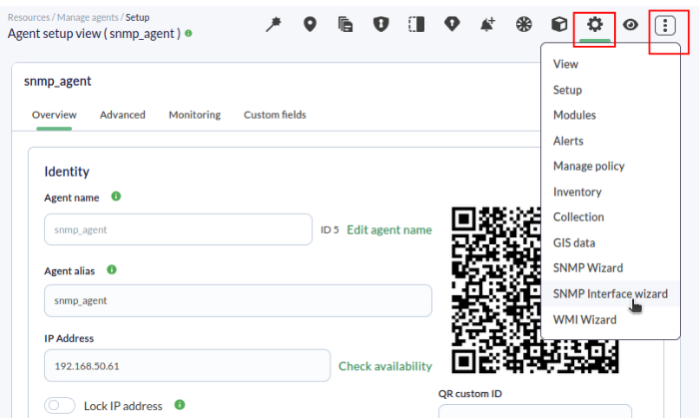Open the Custom fields tab
The image size is (699, 418).
pos(275,115)
